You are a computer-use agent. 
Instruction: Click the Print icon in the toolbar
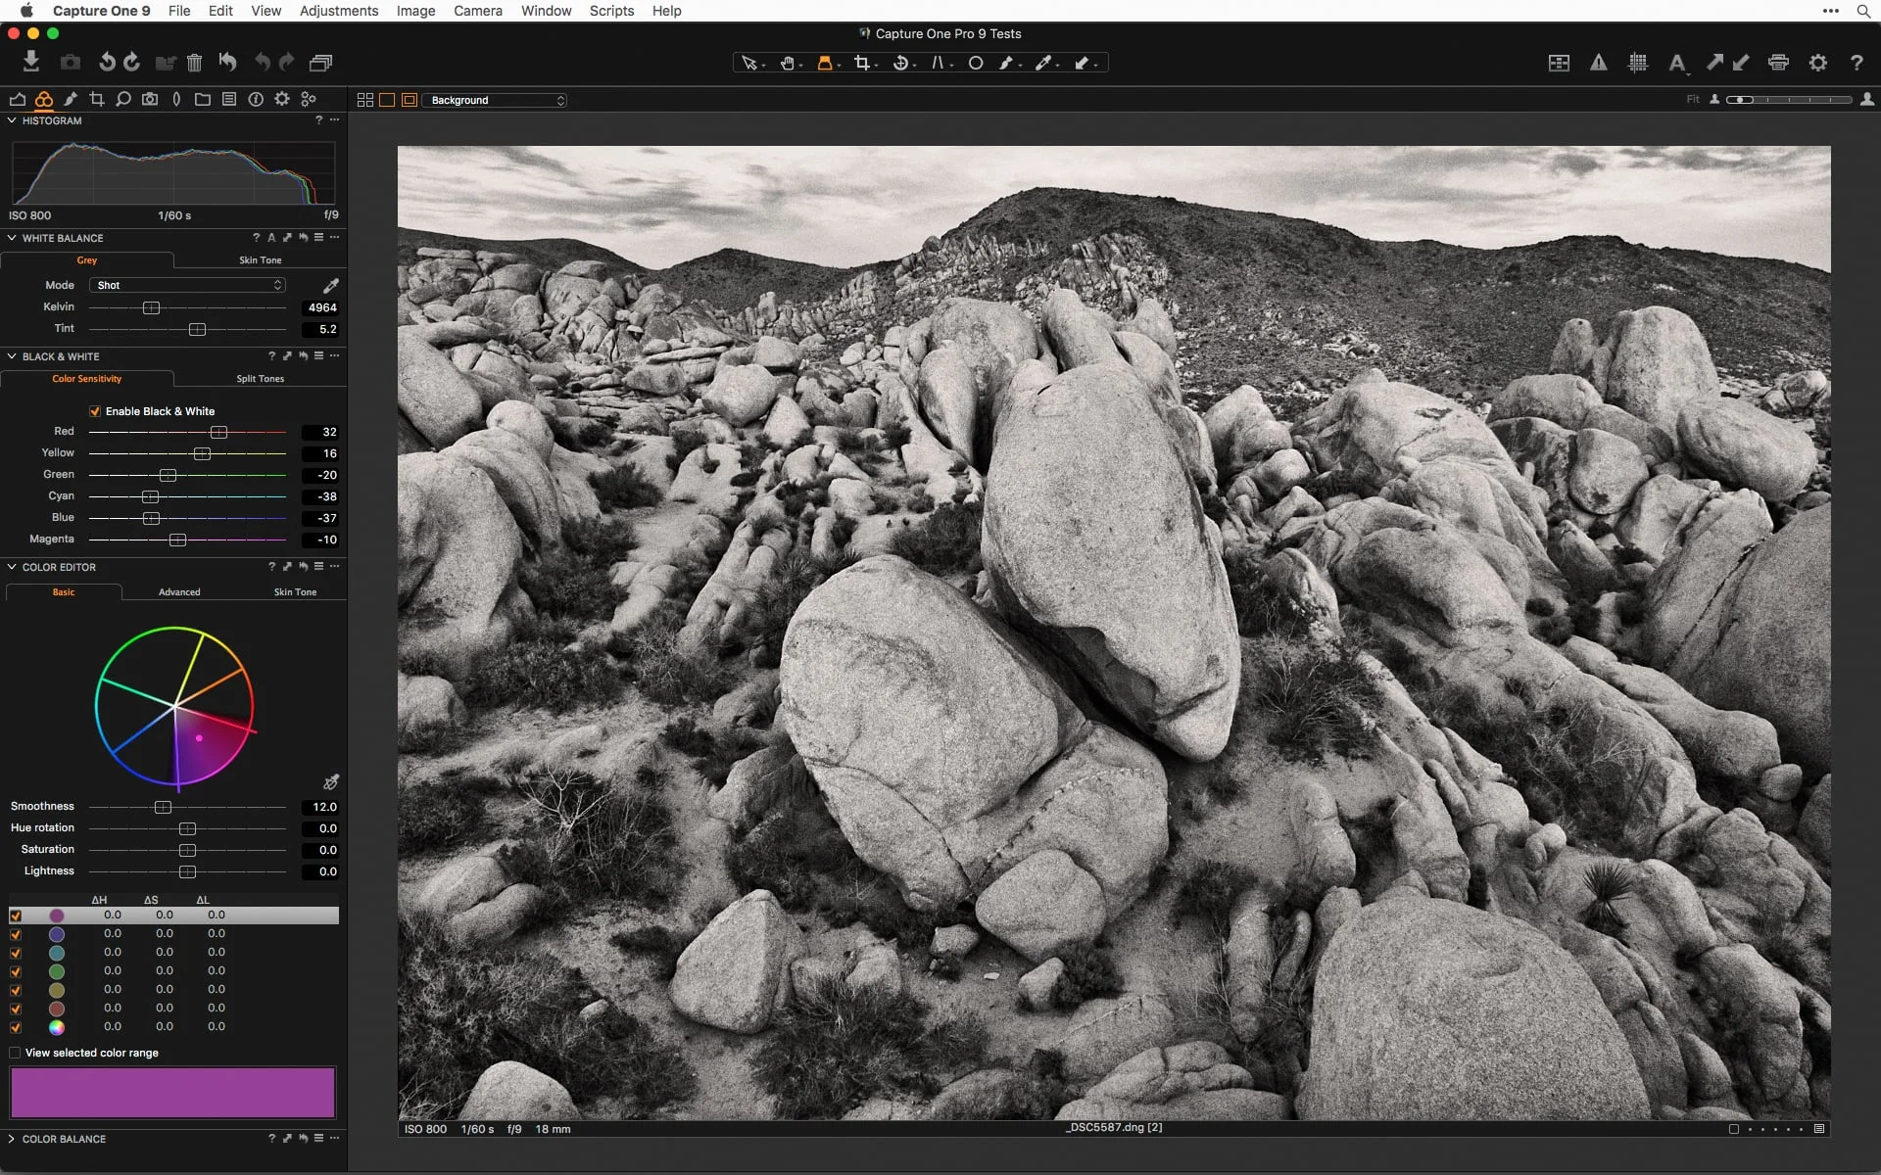click(x=1778, y=62)
